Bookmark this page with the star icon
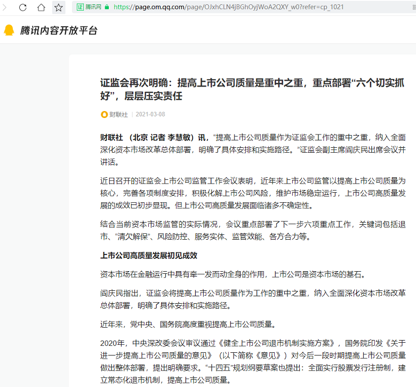Screen dimensions: 416x387 pos(59,7)
